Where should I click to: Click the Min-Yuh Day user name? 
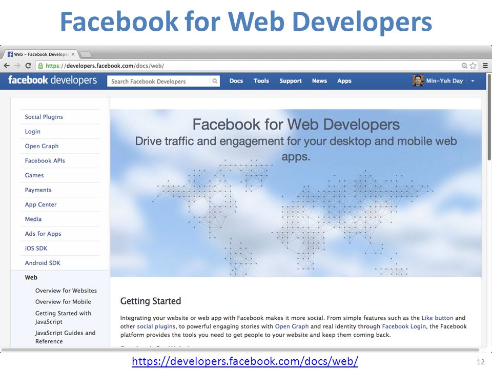[x=444, y=81]
